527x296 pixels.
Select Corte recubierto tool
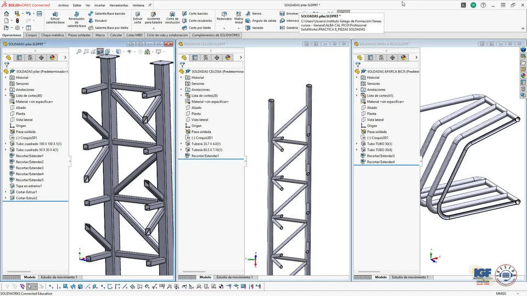(197, 20)
